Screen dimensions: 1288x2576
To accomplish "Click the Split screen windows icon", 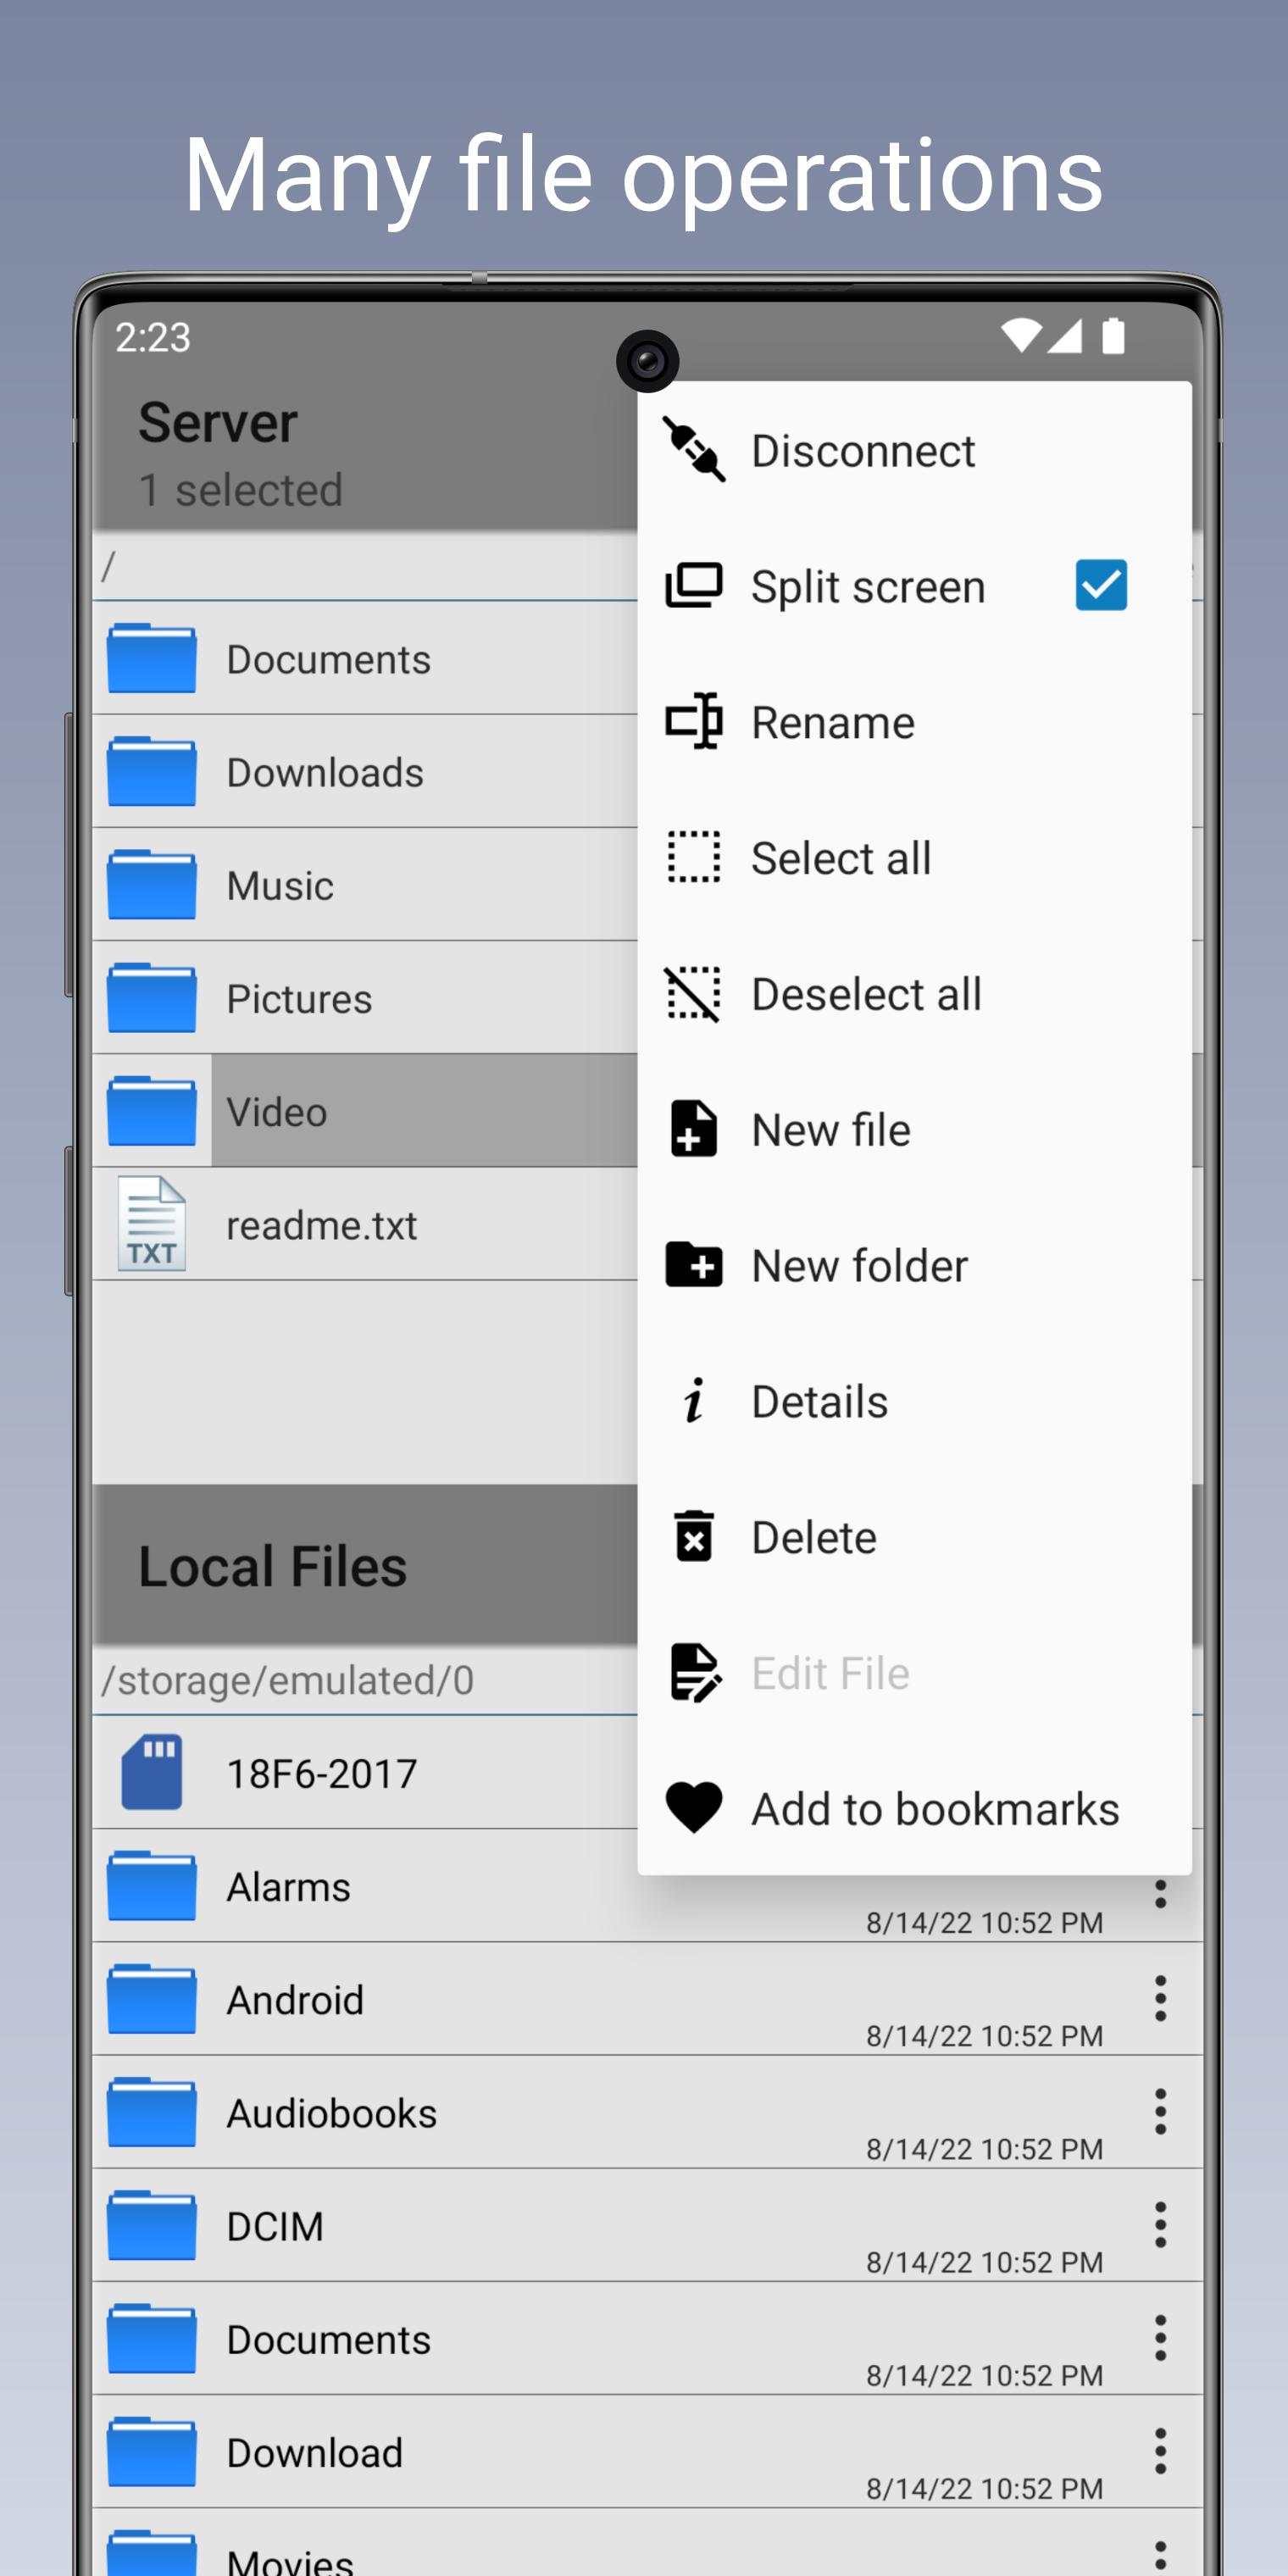I will [693, 586].
